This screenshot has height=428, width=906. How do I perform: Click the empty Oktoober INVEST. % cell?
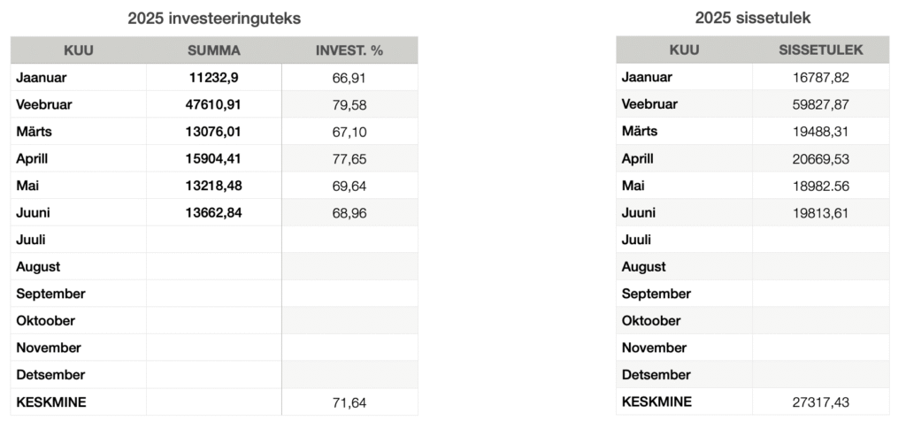tap(349, 321)
